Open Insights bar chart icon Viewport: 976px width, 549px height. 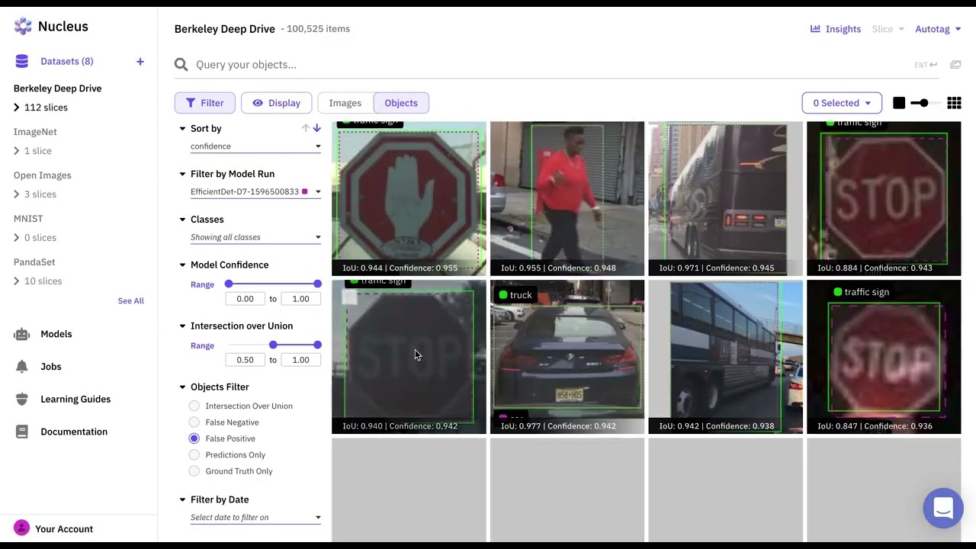[x=815, y=29]
